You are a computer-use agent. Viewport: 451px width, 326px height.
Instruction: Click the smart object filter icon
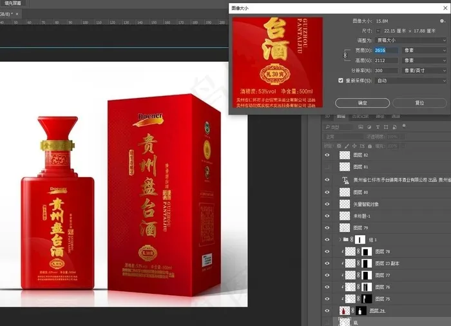point(394,127)
